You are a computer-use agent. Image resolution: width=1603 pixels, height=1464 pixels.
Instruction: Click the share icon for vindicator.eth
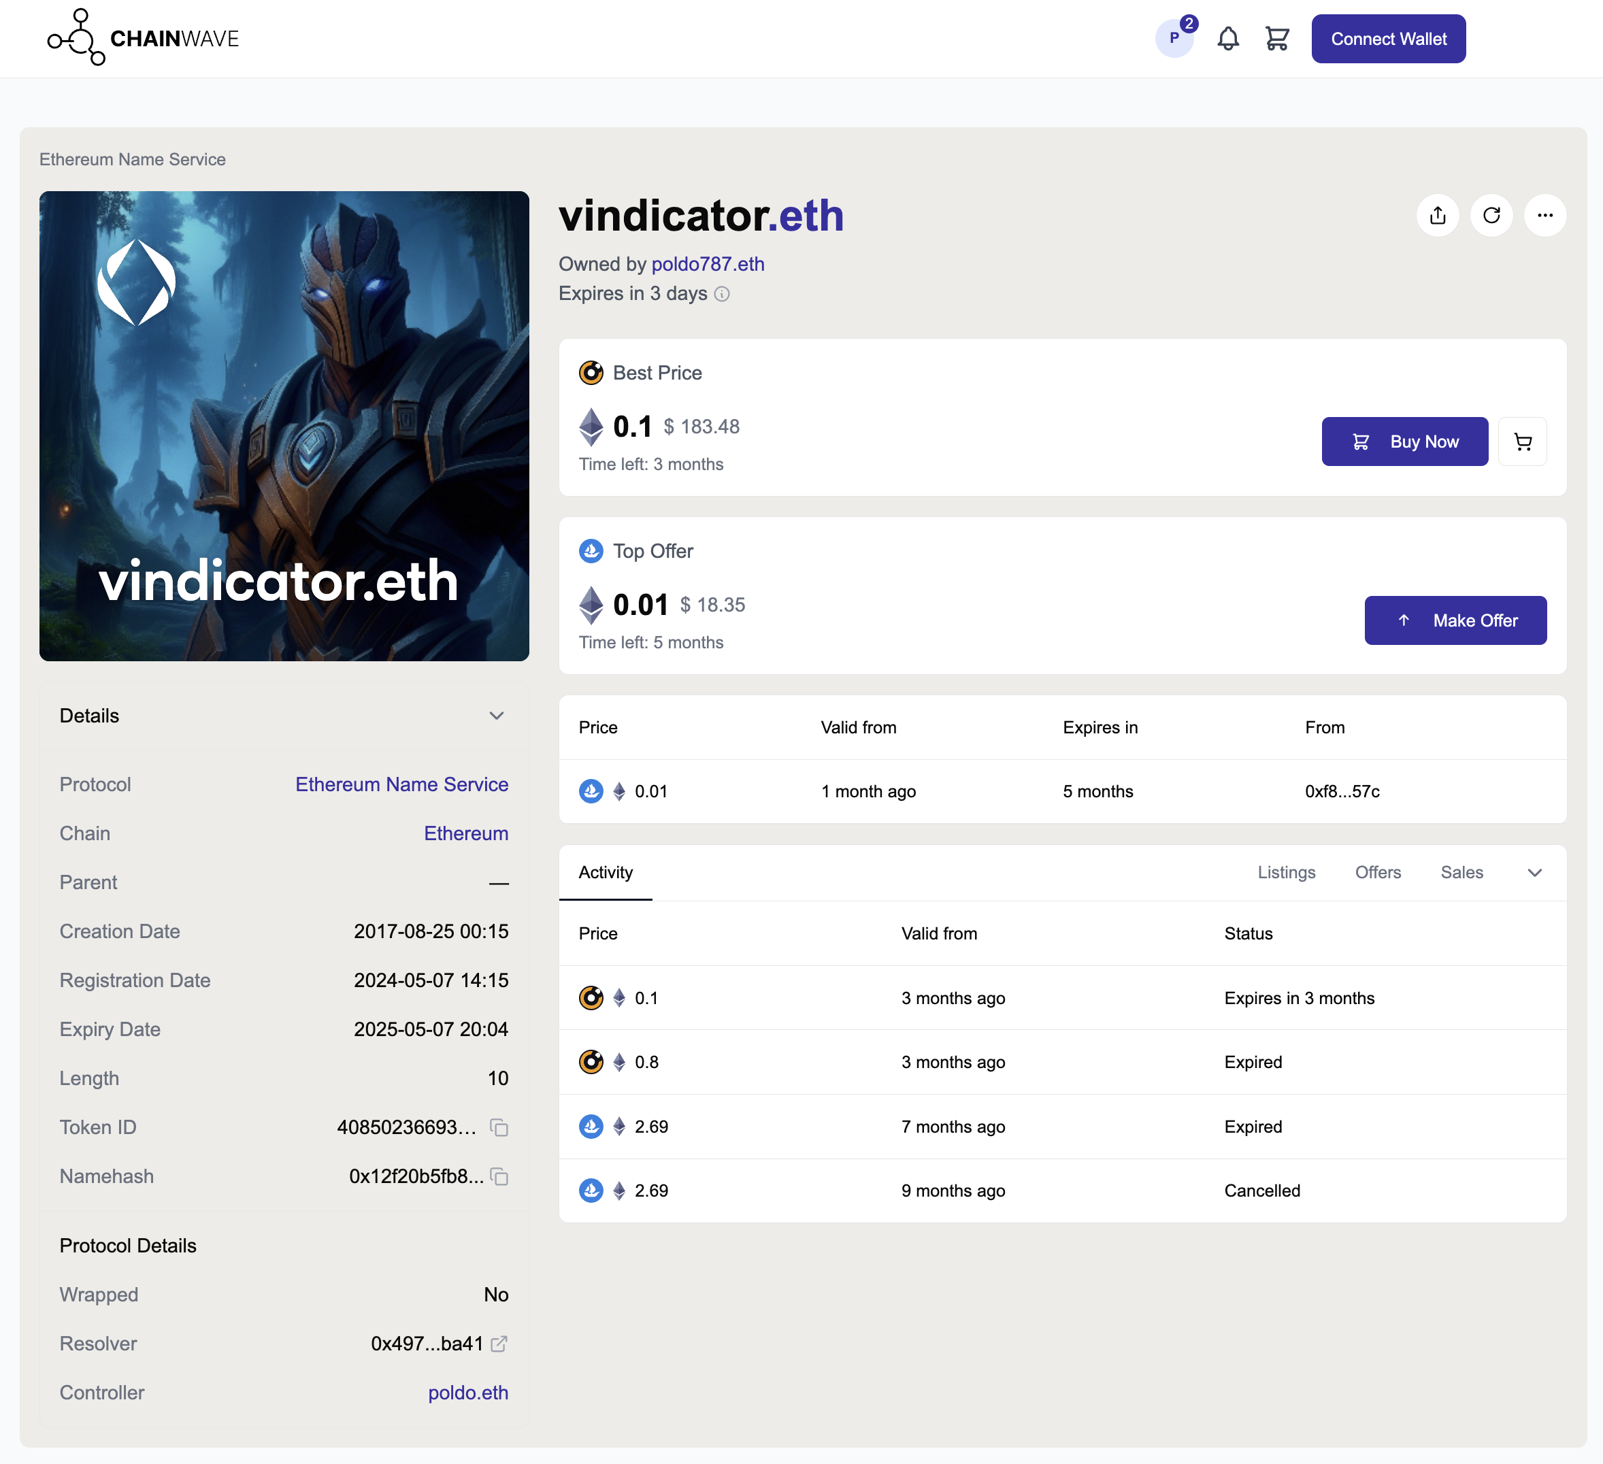pos(1438,216)
